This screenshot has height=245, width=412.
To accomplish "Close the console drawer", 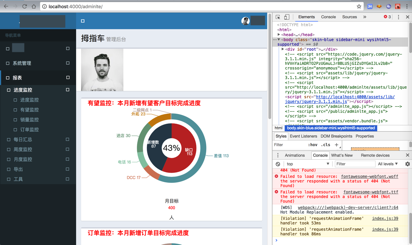I will coord(407,155).
